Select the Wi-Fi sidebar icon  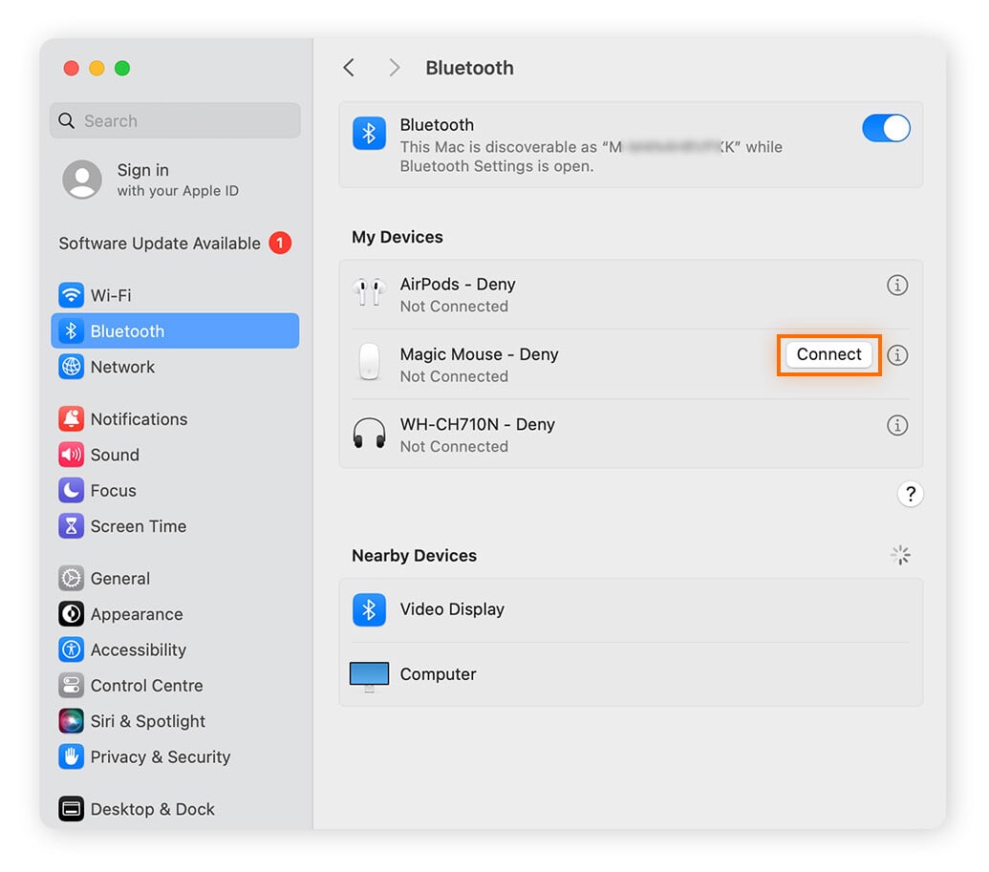coord(72,295)
